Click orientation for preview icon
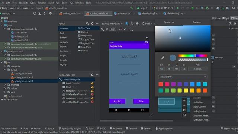The width and height of the screenshot is (238, 134). click(x=132, y=23)
